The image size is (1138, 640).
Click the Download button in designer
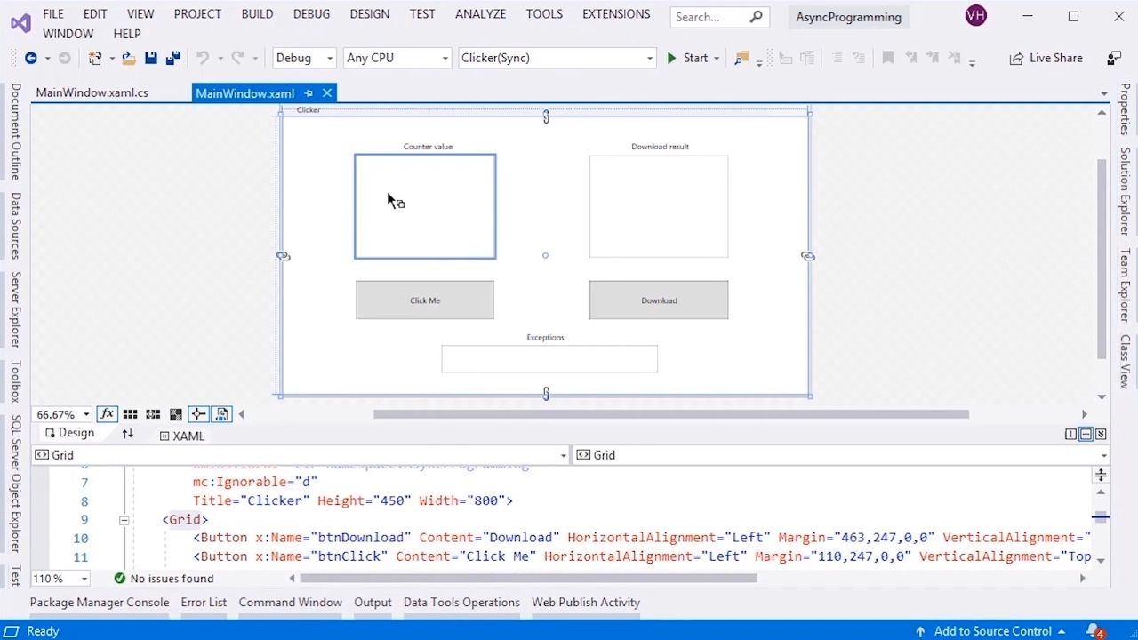coord(659,300)
